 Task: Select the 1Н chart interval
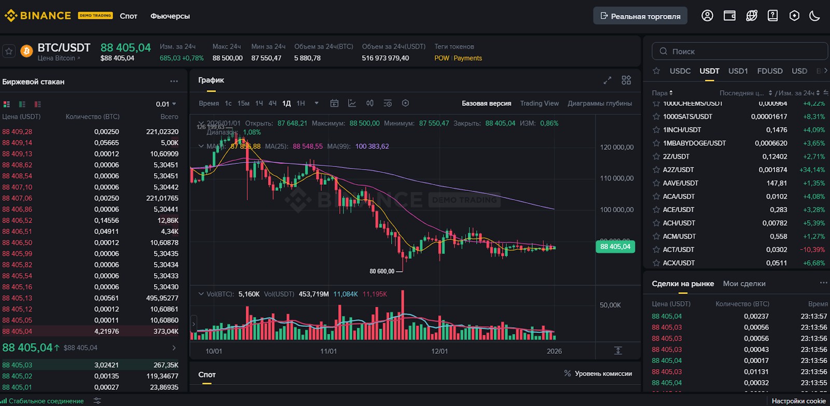[300, 103]
